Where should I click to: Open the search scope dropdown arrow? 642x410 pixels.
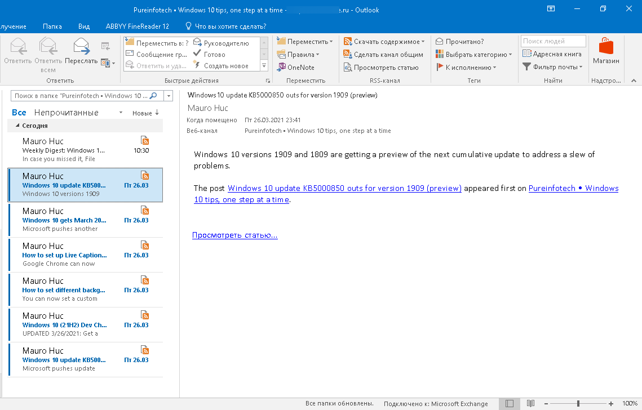169,96
